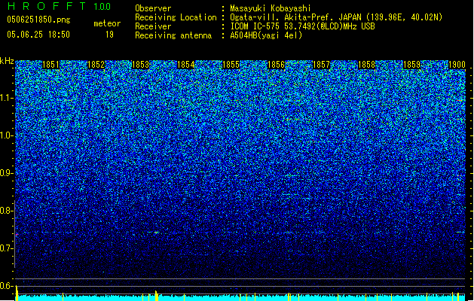Click the Receiving antenna label

click(173, 35)
